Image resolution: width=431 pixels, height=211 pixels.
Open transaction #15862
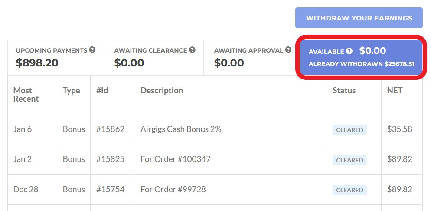(x=110, y=129)
